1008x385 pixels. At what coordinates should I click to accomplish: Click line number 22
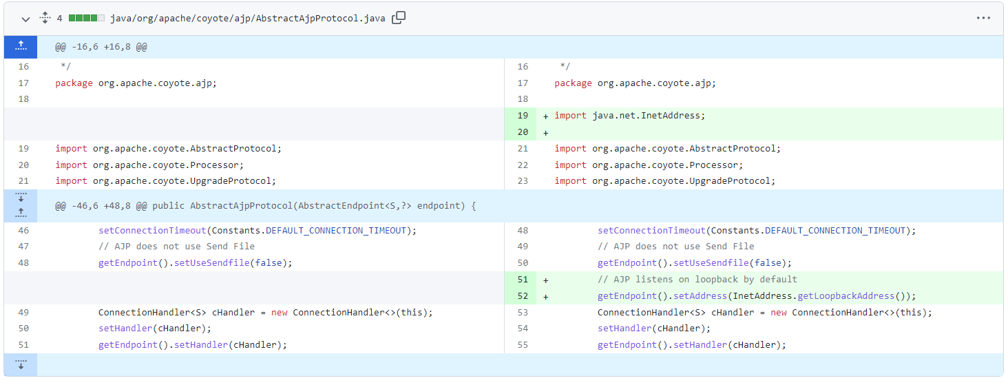coord(523,165)
